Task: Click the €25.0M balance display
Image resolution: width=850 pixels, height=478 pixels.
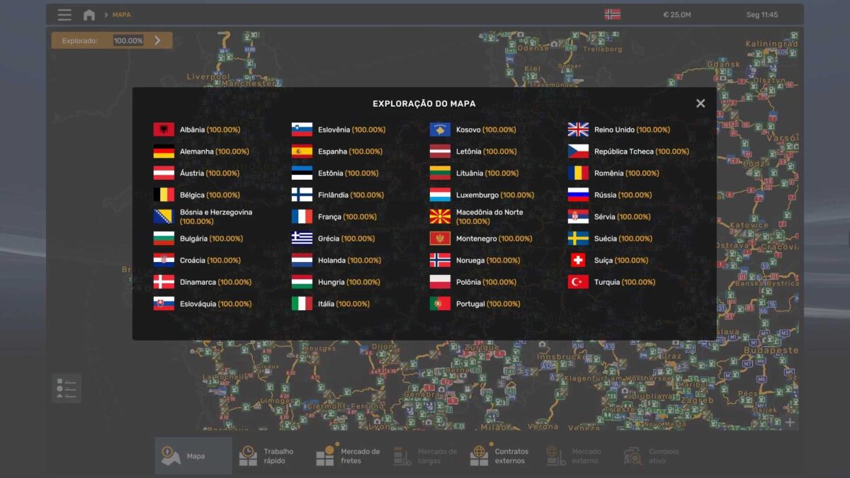Action: 676,15
